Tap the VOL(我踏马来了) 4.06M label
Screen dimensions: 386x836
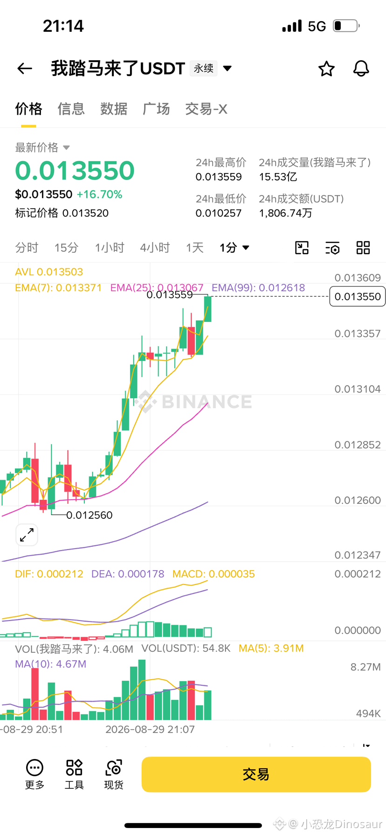(x=74, y=648)
